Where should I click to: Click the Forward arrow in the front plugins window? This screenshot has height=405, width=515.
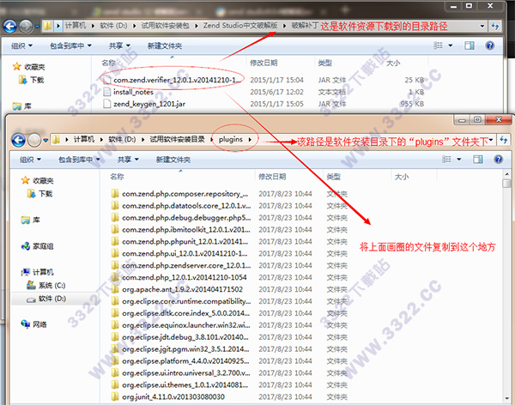pyautogui.click(x=34, y=140)
